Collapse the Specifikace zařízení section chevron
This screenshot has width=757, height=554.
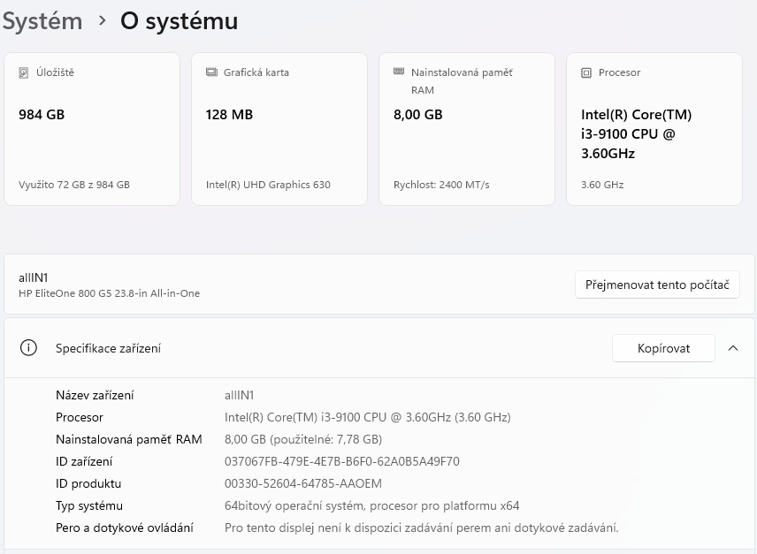(x=733, y=348)
